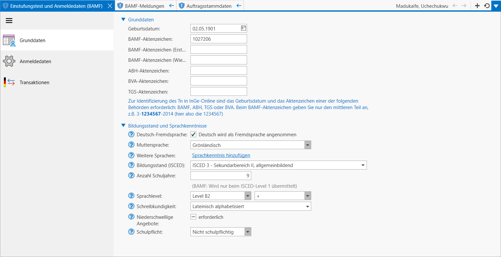Click shield icon on Einstufungstest tab
Screen dimensions: 501x257
[6, 6]
